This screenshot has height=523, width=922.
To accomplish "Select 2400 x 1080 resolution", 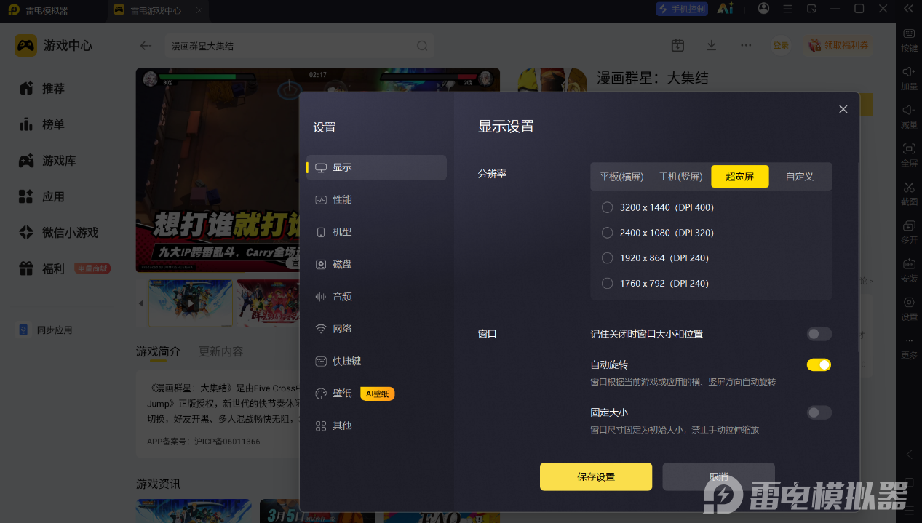I will 607,233.
